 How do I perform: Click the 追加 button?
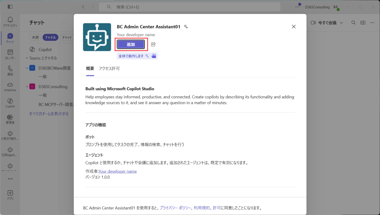tap(131, 44)
